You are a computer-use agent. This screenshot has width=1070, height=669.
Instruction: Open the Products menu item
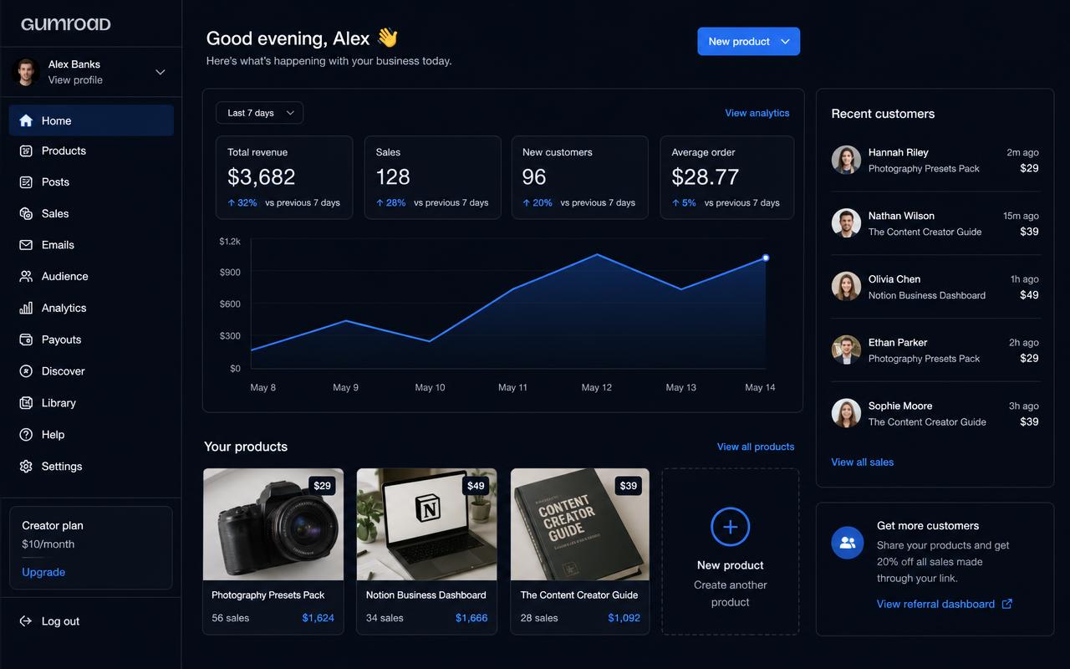[x=91, y=151]
